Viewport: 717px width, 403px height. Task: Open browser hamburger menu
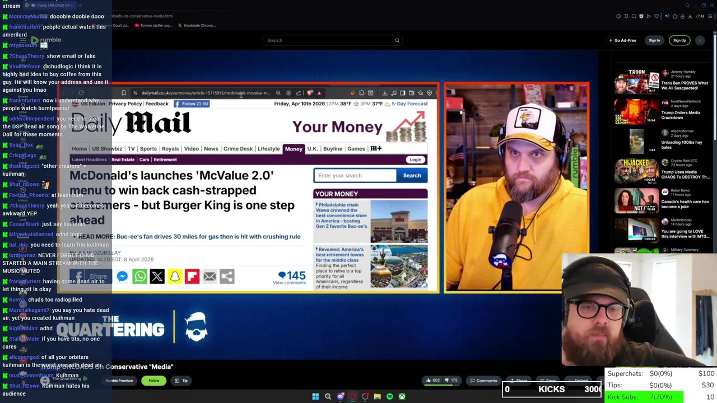tap(711, 16)
